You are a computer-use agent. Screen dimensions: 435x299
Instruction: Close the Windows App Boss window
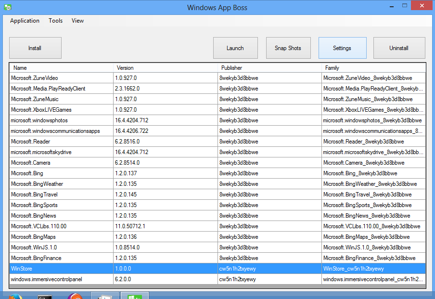[422, 6]
